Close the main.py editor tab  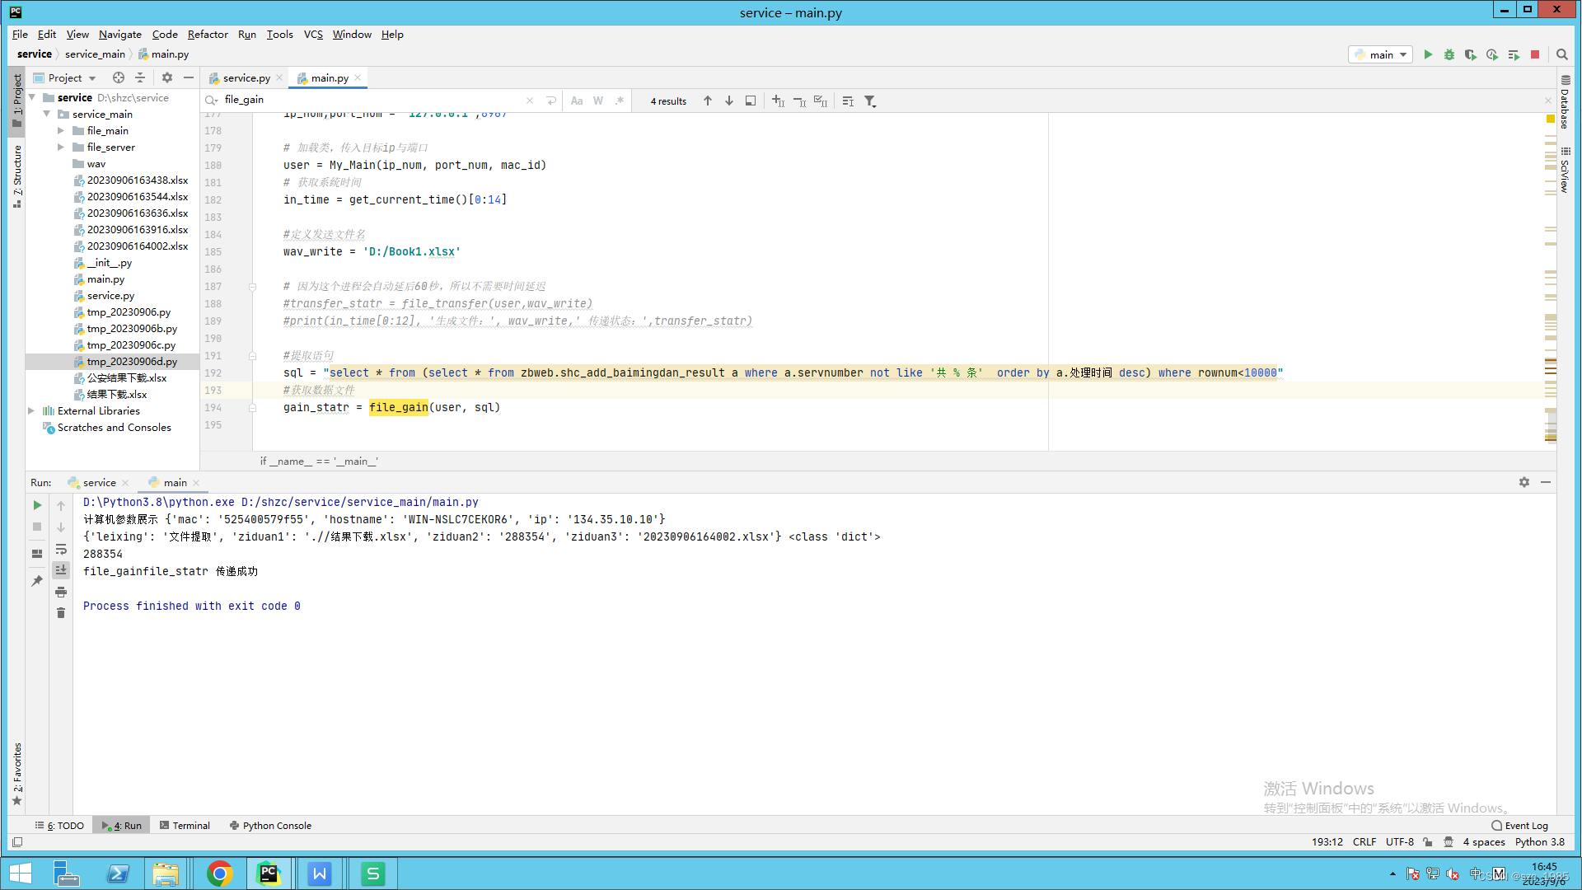pyautogui.click(x=358, y=77)
